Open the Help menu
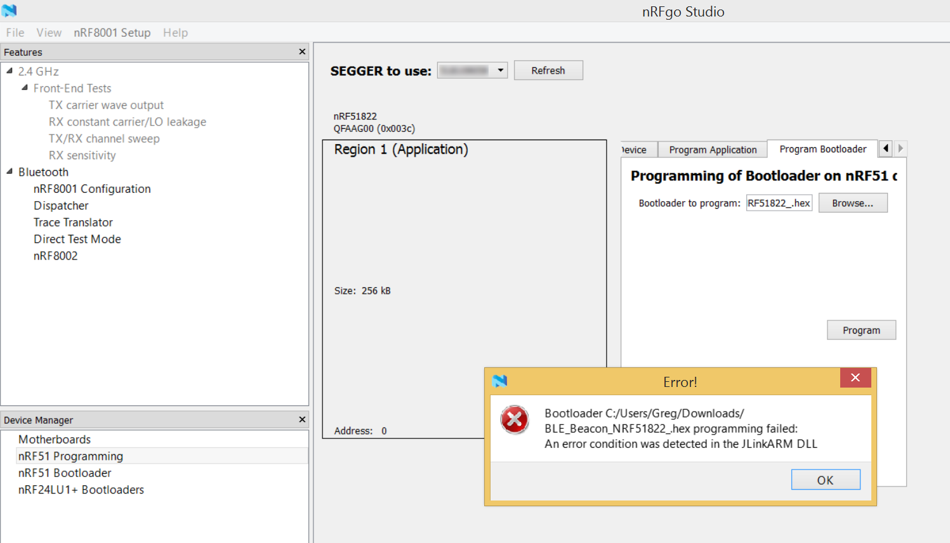 pyautogui.click(x=175, y=32)
